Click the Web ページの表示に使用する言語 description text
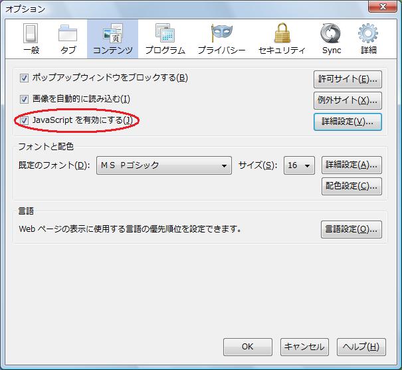 click(x=130, y=229)
